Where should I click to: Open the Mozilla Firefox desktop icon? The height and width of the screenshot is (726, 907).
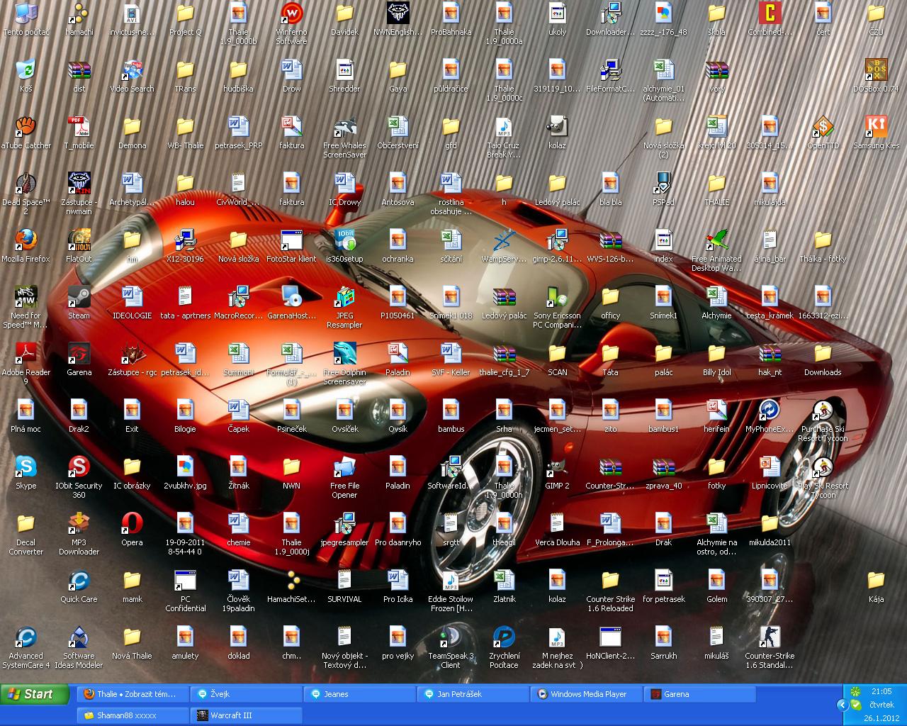point(26,241)
